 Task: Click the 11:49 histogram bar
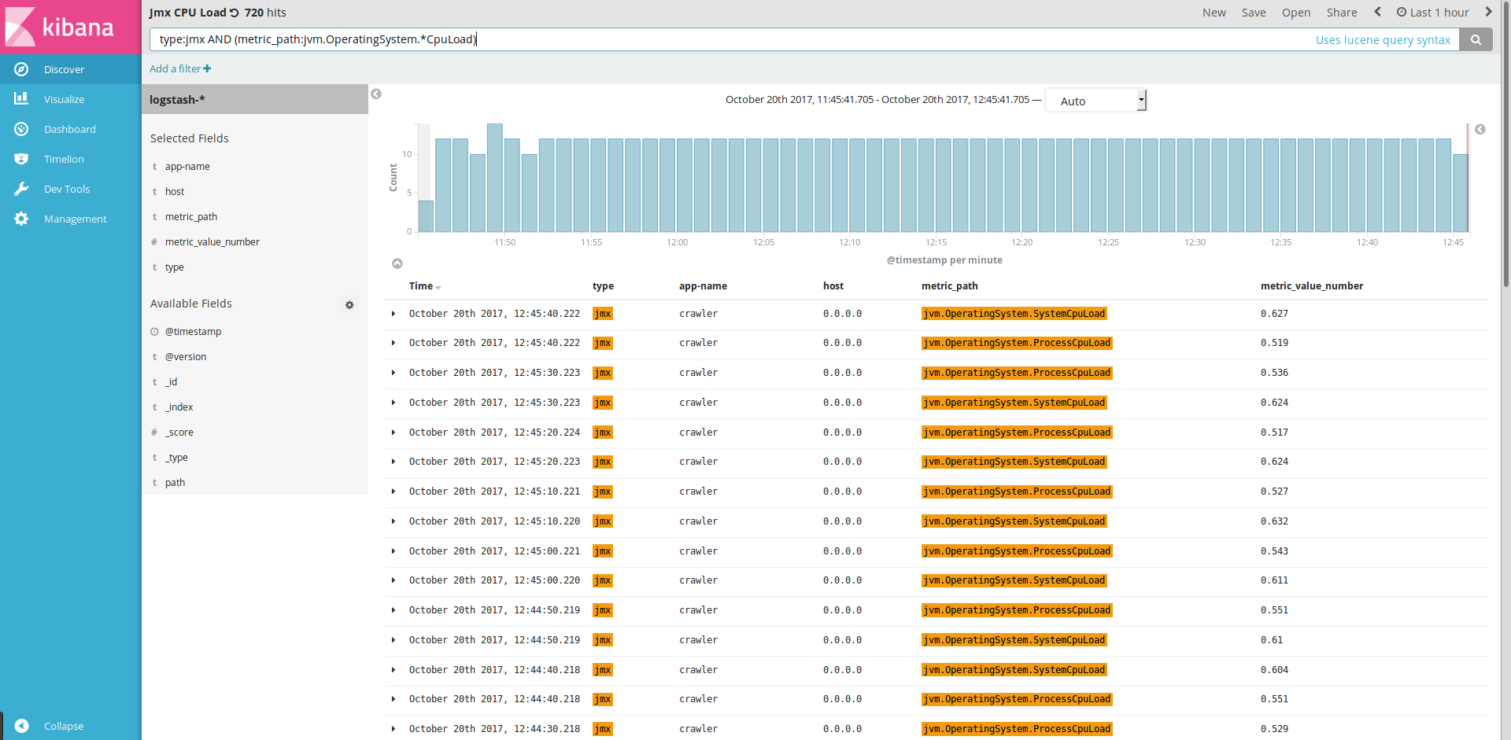pos(495,178)
